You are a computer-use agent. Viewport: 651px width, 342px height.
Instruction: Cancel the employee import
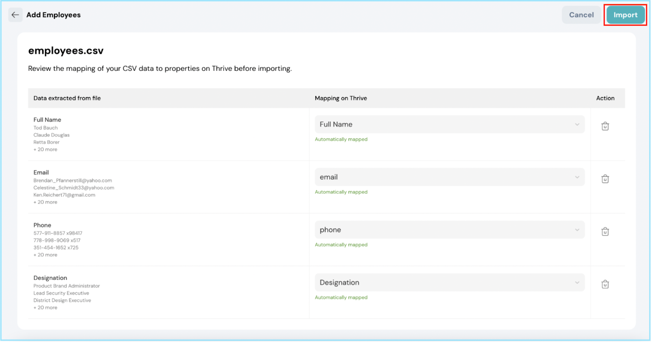coord(581,15)
